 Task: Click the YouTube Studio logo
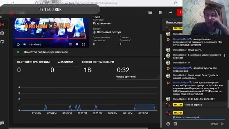17,13
